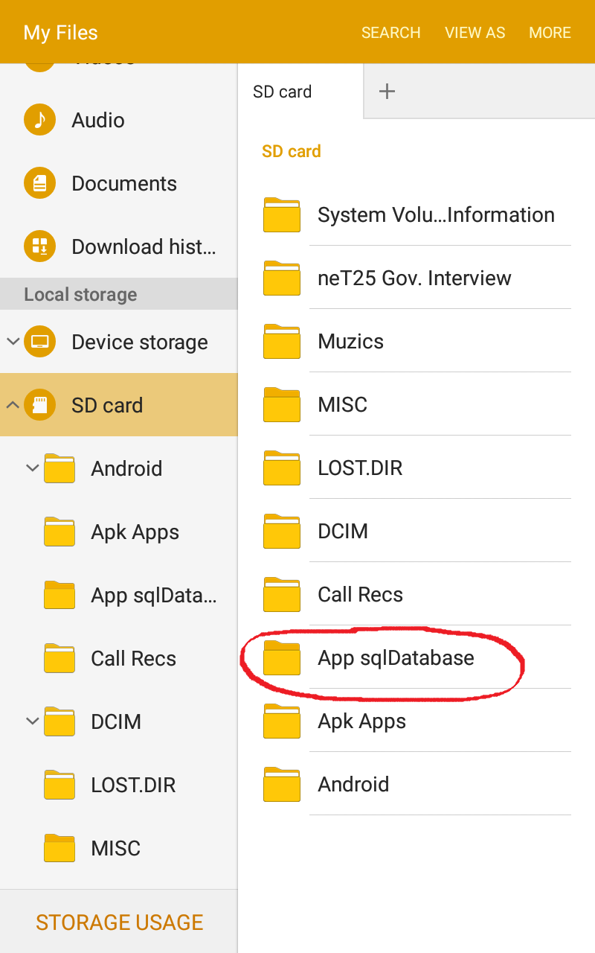The height and width of the screenshot is (953, 595).
Task: Collapse the SD card tree
Action: point(13,405)
